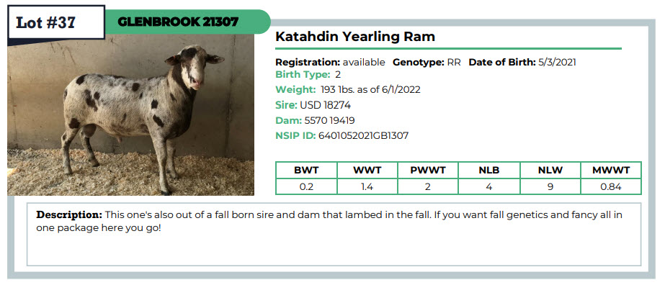Click the WWT column header
This screenshot has height=285, width=665.
pyautogui.click(x=367, y=171)
